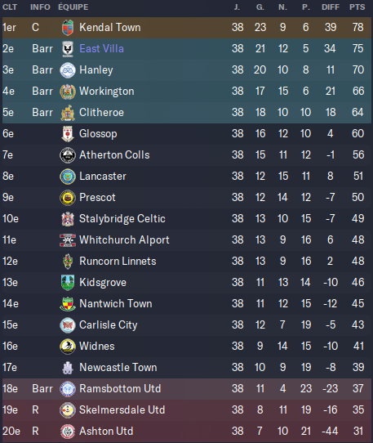Click the Kendal Town club crest
Image resolution: width=373 pixels, height=443 pixels.
pos(68,28)
